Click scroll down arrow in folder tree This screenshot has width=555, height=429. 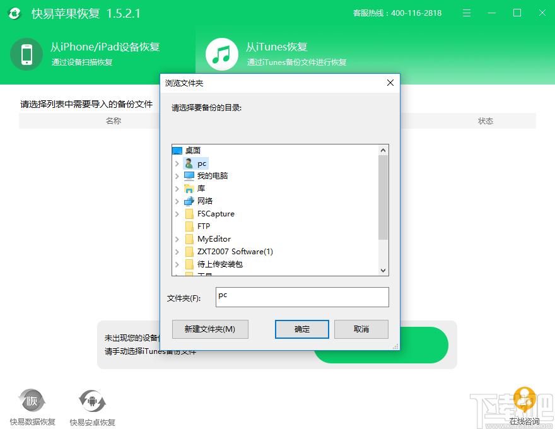coord(383,271)
